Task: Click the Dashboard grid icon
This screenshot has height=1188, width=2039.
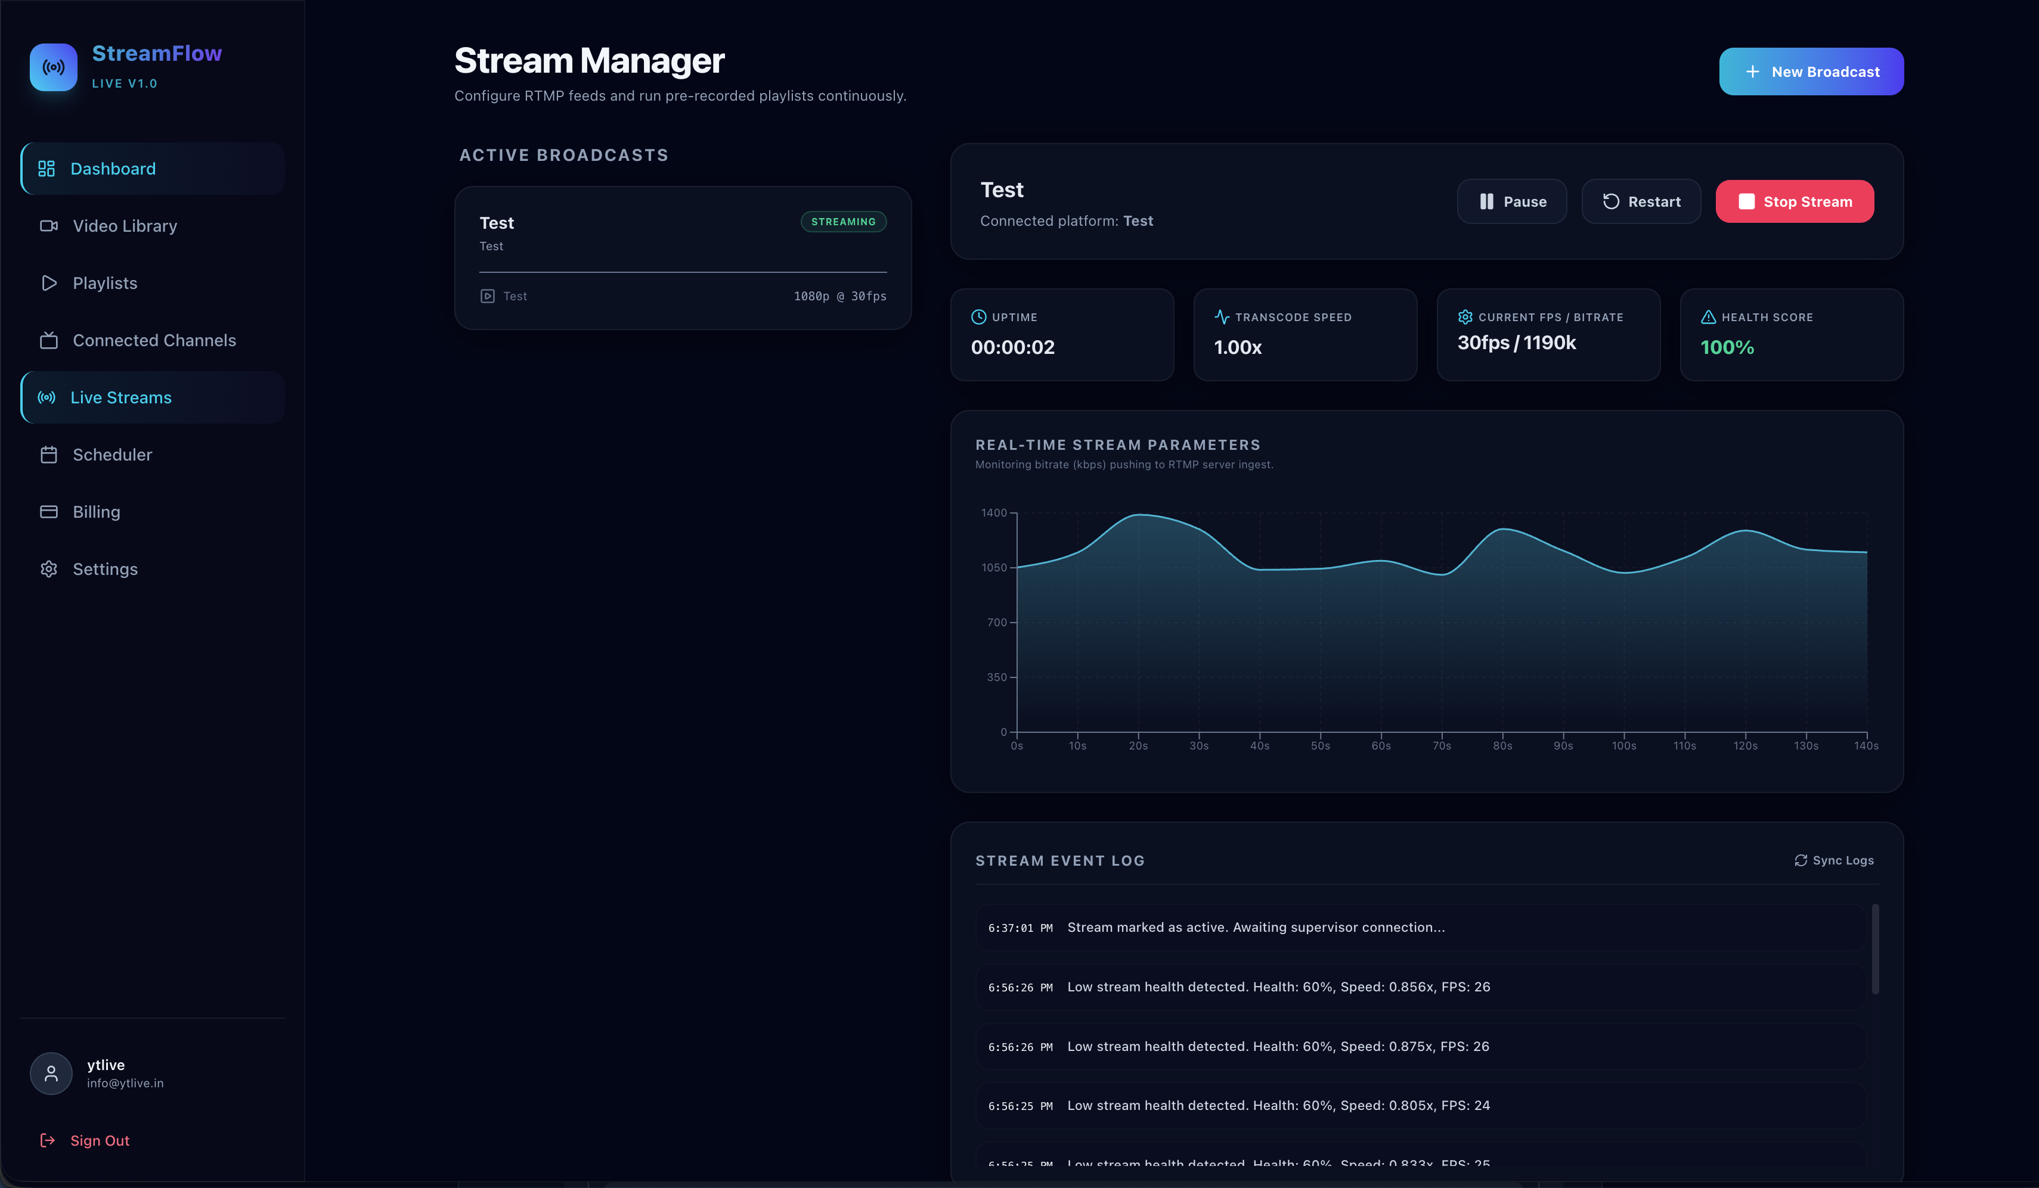Action: [x=46, y=168]
